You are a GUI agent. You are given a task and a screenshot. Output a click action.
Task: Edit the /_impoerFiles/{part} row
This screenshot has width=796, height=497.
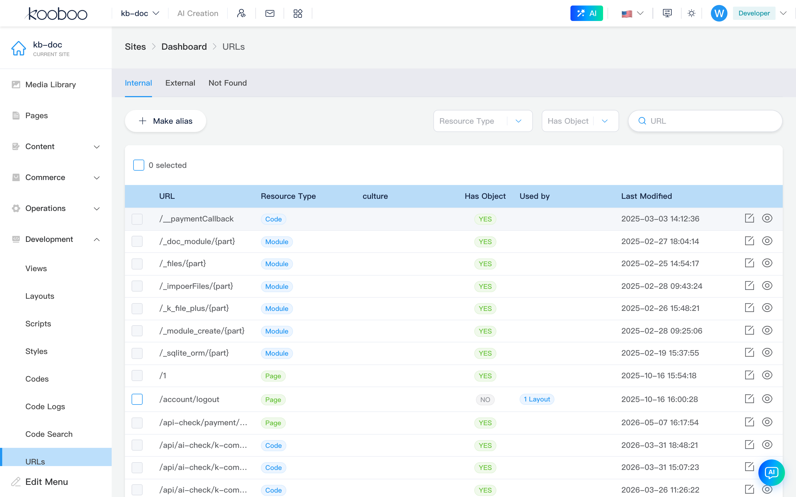(749, 286)
